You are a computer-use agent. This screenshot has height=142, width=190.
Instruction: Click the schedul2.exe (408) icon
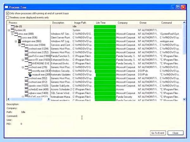tap(27, 90)
